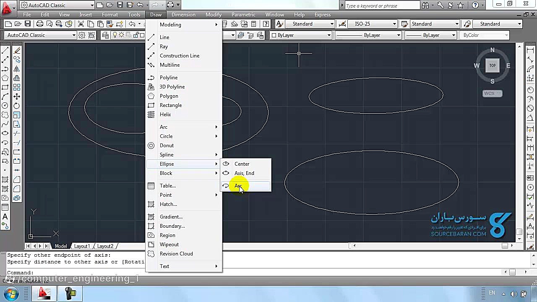Click the Windows Start button

coord(11,294)
